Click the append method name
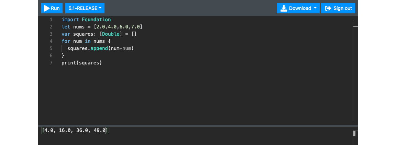Screen dimensions: 396x145 [x=99, y=48]
